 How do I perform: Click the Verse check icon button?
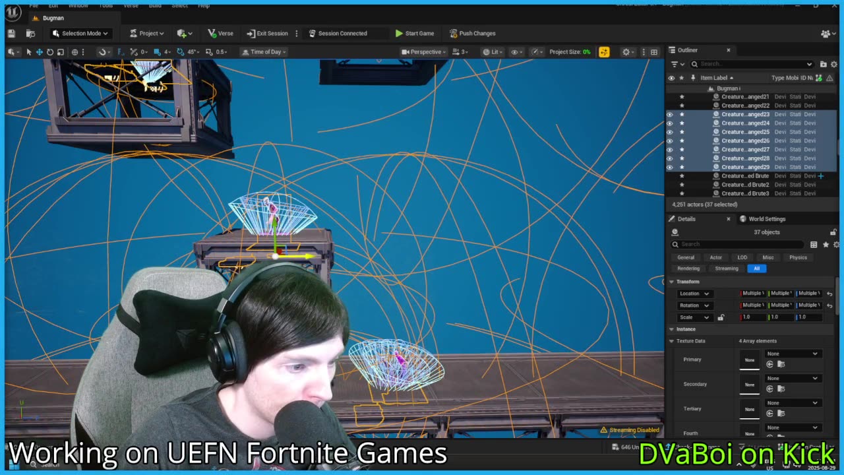pyautogui.click(x=220, y=33)
